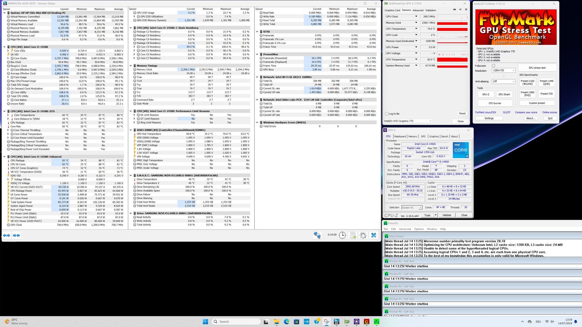The width and height of the screenshot is (582, 327).
Task: Open GPU-Z graphics adapter selection dropdown
Action: (408, 121)
